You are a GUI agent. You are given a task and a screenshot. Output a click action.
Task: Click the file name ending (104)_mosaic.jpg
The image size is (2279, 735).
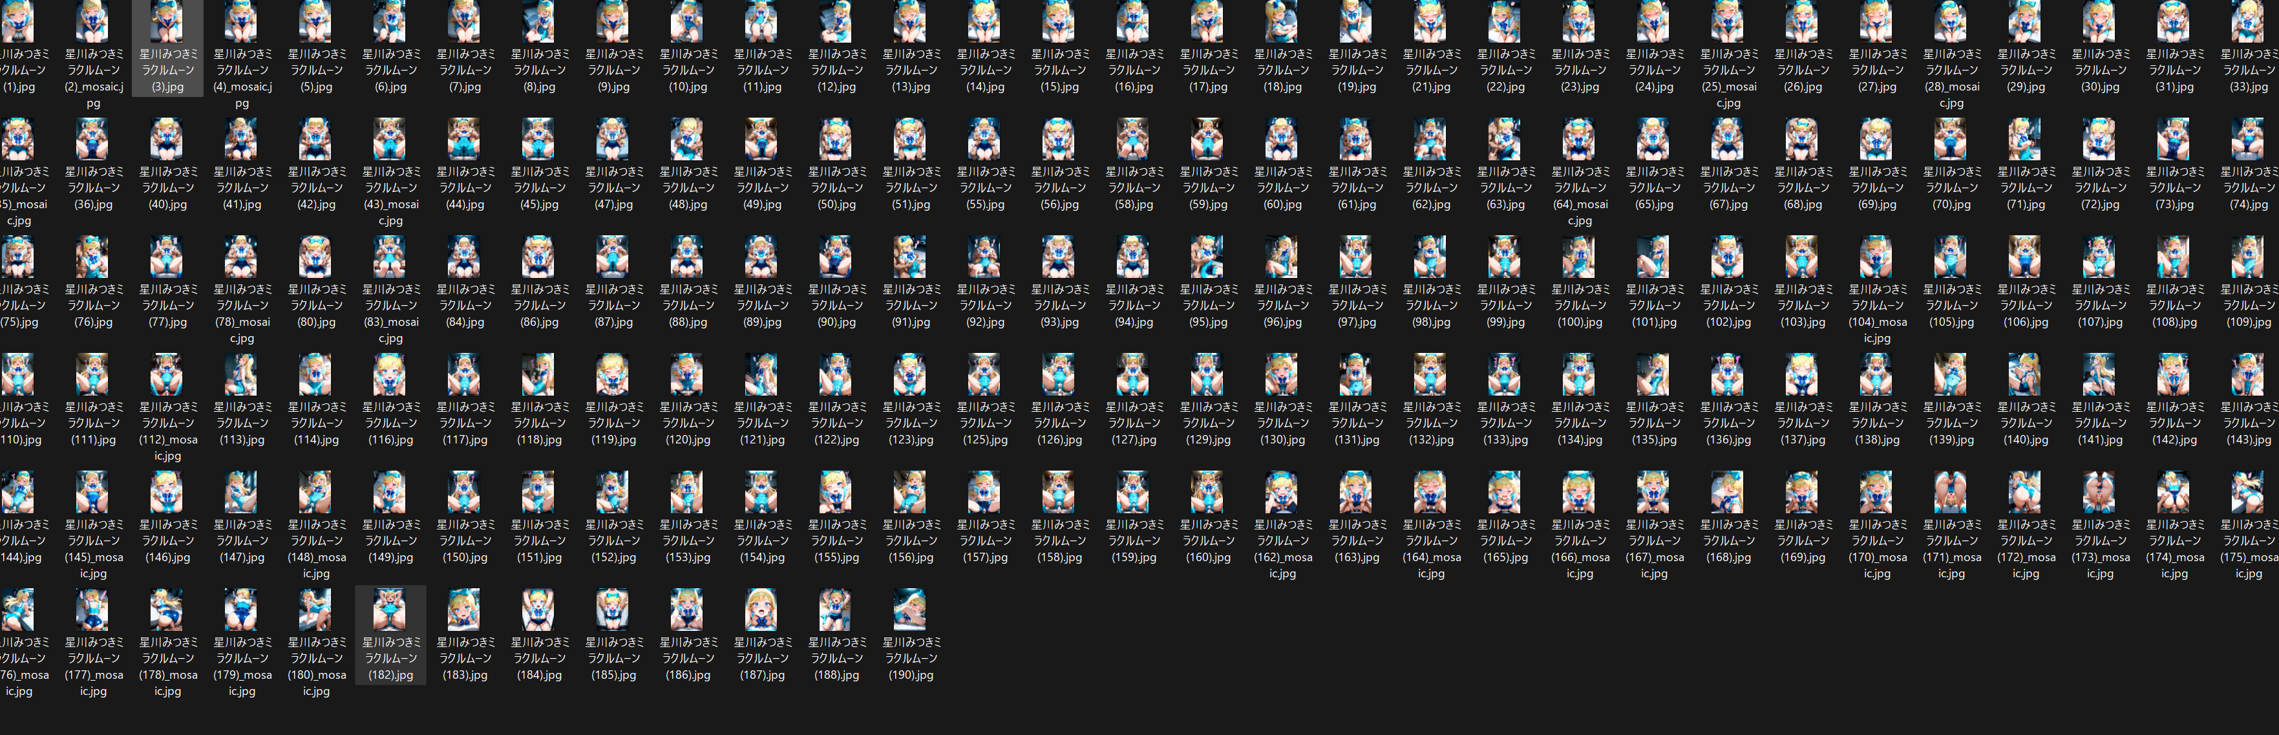[1876, 314]
